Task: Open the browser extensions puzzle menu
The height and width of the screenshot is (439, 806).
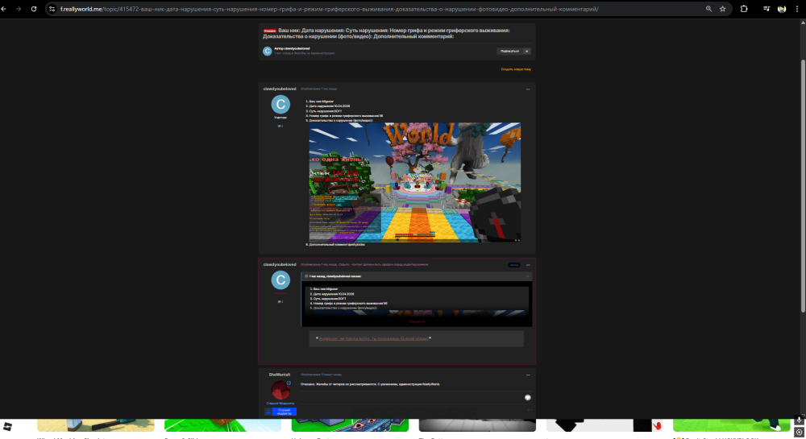Action: (x=744, y=9)
